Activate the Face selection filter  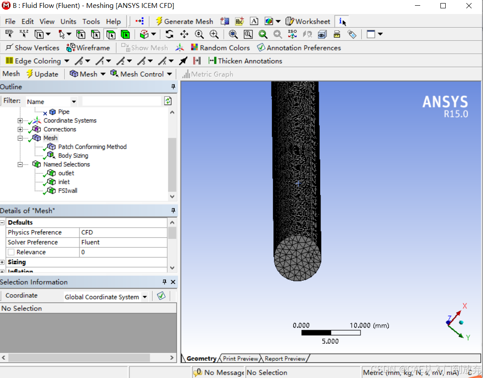click(111, 34)
